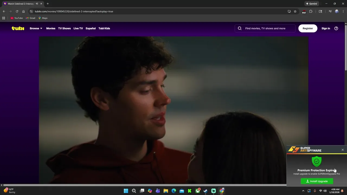Close the Sidelined 2 tab
347x195 pixels.
coord(41,4)
